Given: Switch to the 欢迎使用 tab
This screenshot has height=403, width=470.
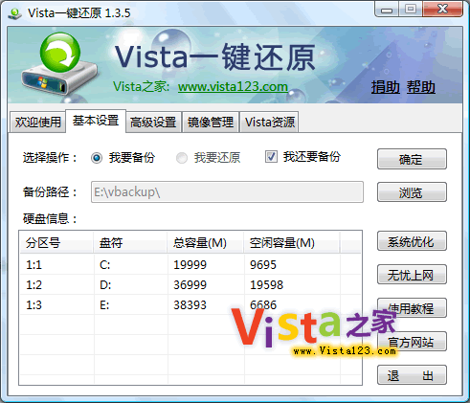Looking at the screenshot, I should click(x=37, y=122).
